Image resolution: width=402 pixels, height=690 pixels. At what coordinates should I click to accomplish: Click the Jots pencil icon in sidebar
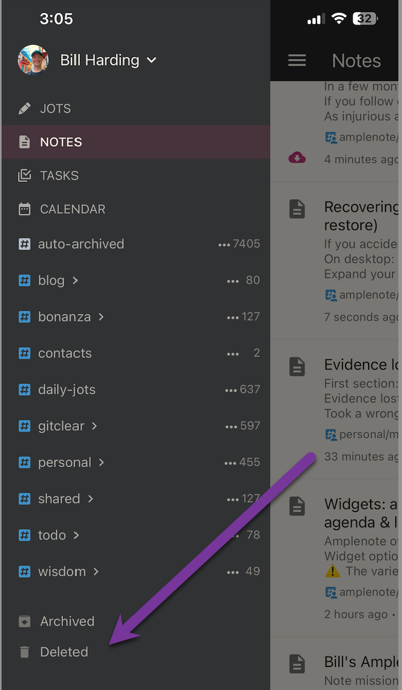(x=24, y=108)
